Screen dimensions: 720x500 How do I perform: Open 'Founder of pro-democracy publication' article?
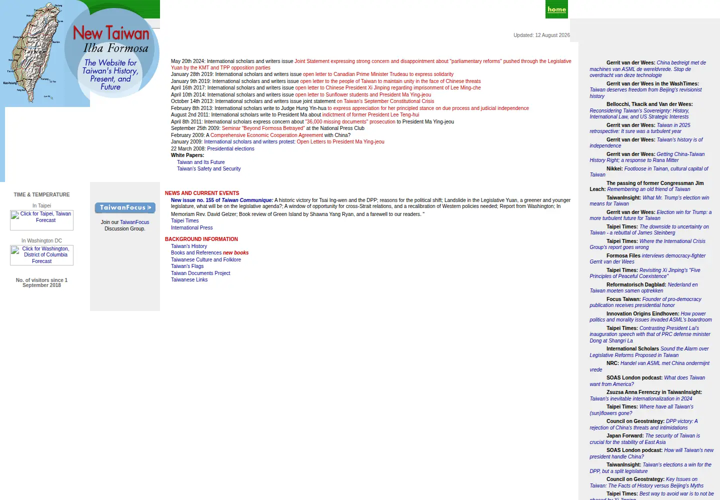point(645,302)
